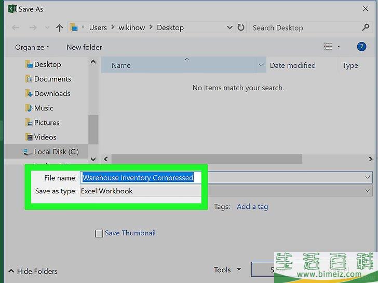Expand the address path history dropdown

point(230,28)
